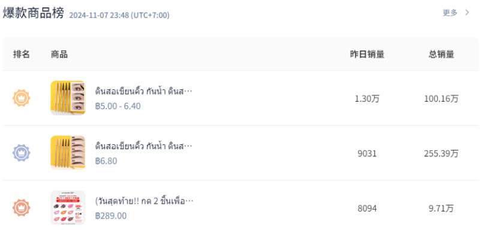Open the lip product thumbnail priced ฿289.00
Image resolution: width=480 pixels, height=233 pixels.
(x=68, y=208)
